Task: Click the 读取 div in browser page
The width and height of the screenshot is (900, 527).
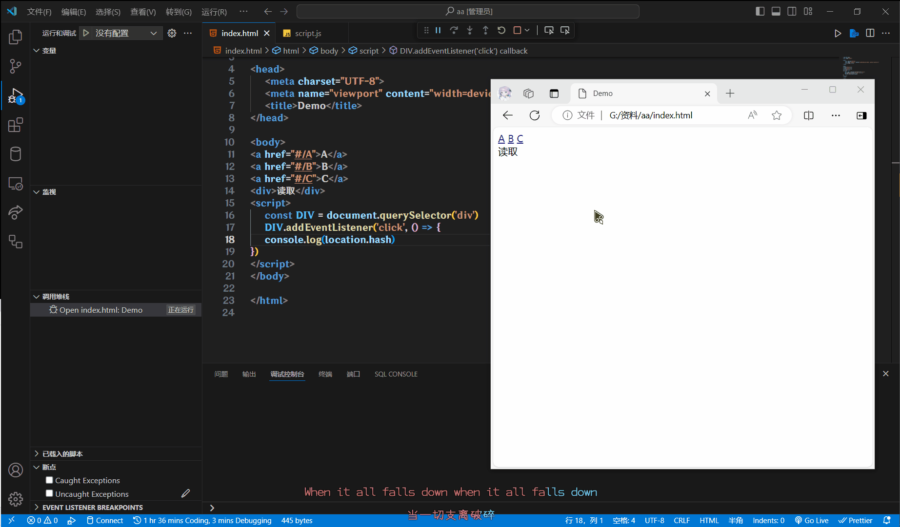Action: point(508,152)
